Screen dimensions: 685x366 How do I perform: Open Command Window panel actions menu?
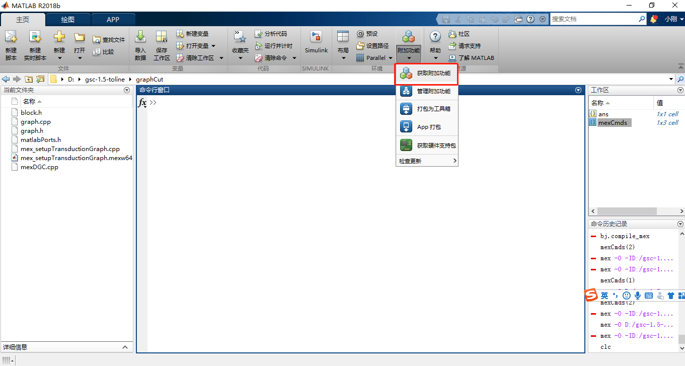click(x=578, y=90)
